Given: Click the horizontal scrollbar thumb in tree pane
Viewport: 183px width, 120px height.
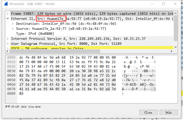Looking at the screenshot, I should (55, 51).
